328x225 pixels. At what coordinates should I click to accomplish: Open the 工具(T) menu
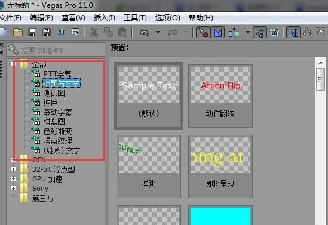[135, 18]
